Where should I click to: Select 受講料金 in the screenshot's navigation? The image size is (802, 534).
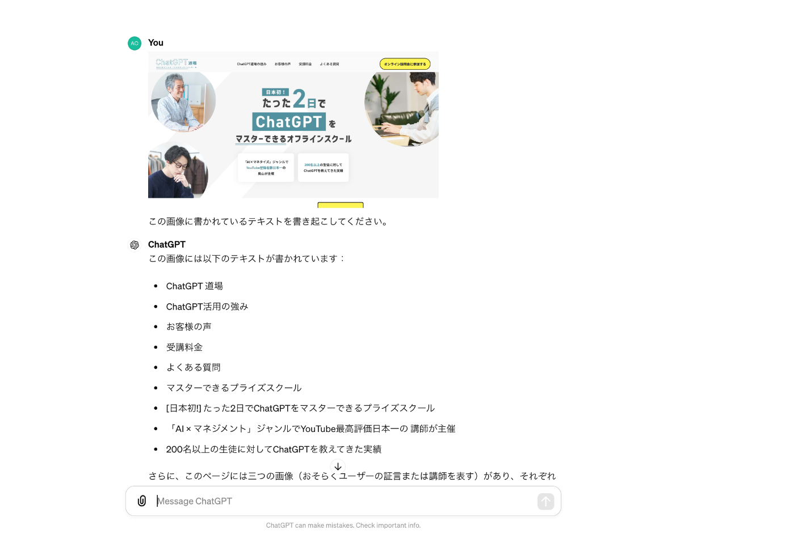click(305, 64)
